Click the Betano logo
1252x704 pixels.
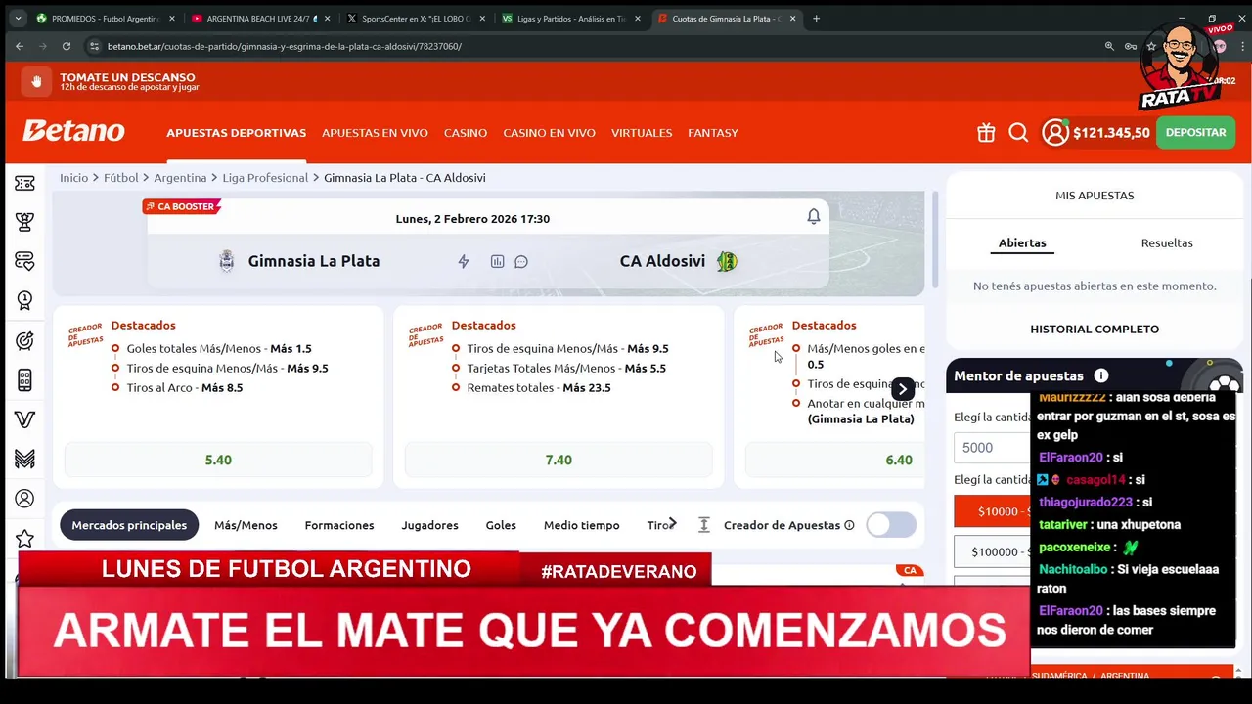pyautogui.click(x=74, y=131)
